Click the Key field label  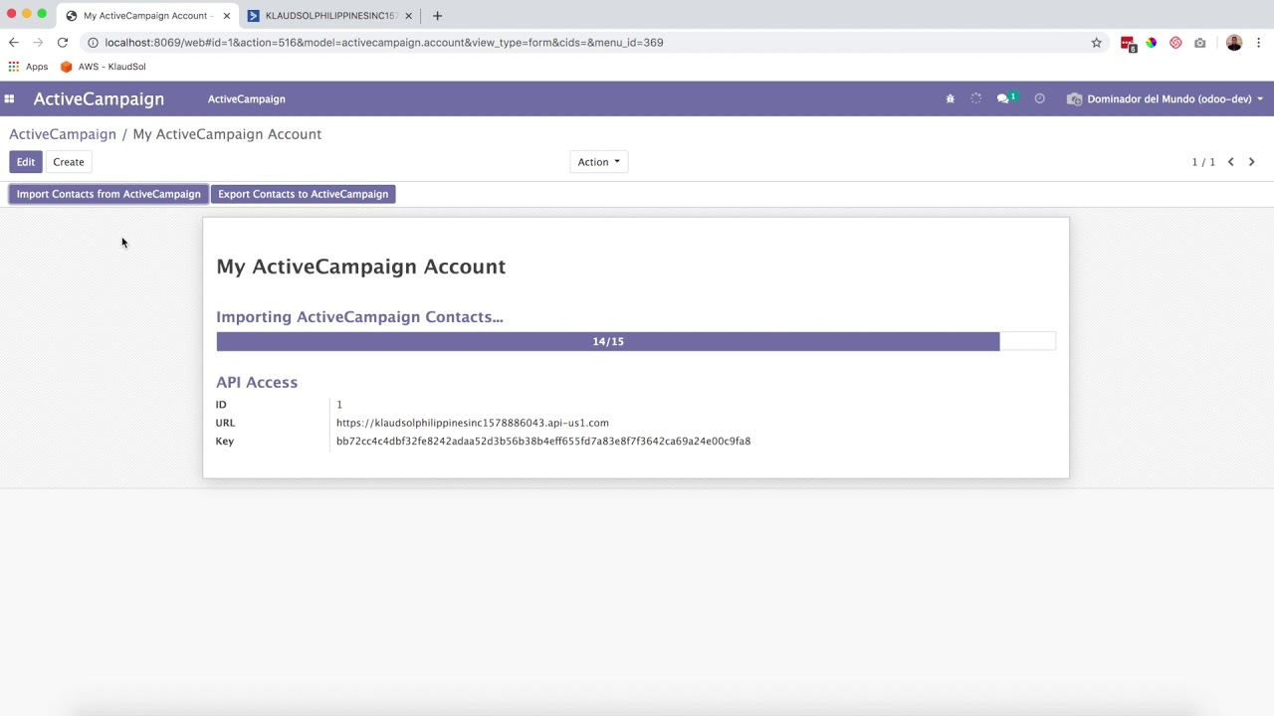click(x=225, y=442)
